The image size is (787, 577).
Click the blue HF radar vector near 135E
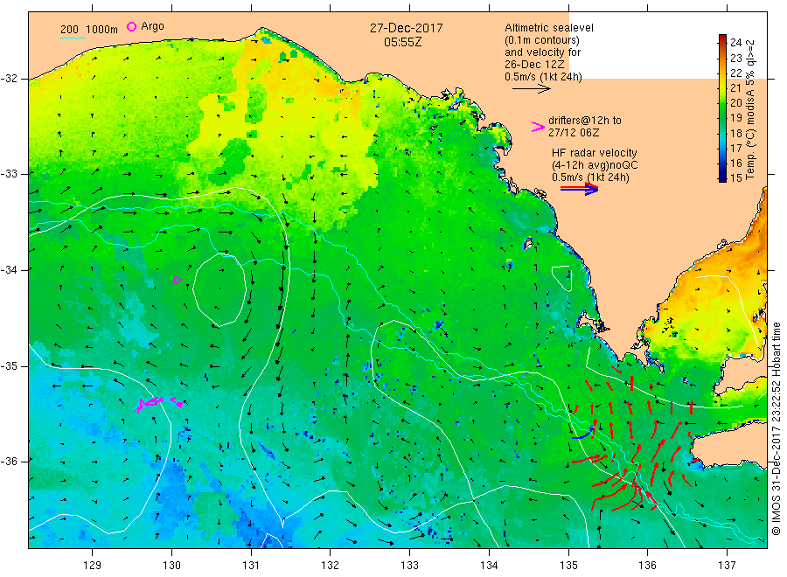(x=582, y=434)
